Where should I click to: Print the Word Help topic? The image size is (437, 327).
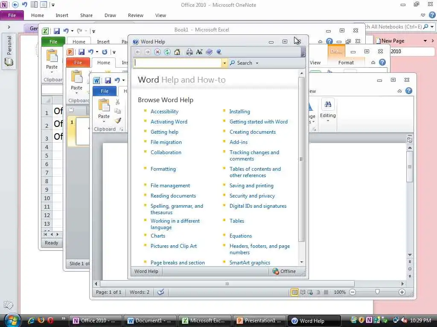(189, 52)
